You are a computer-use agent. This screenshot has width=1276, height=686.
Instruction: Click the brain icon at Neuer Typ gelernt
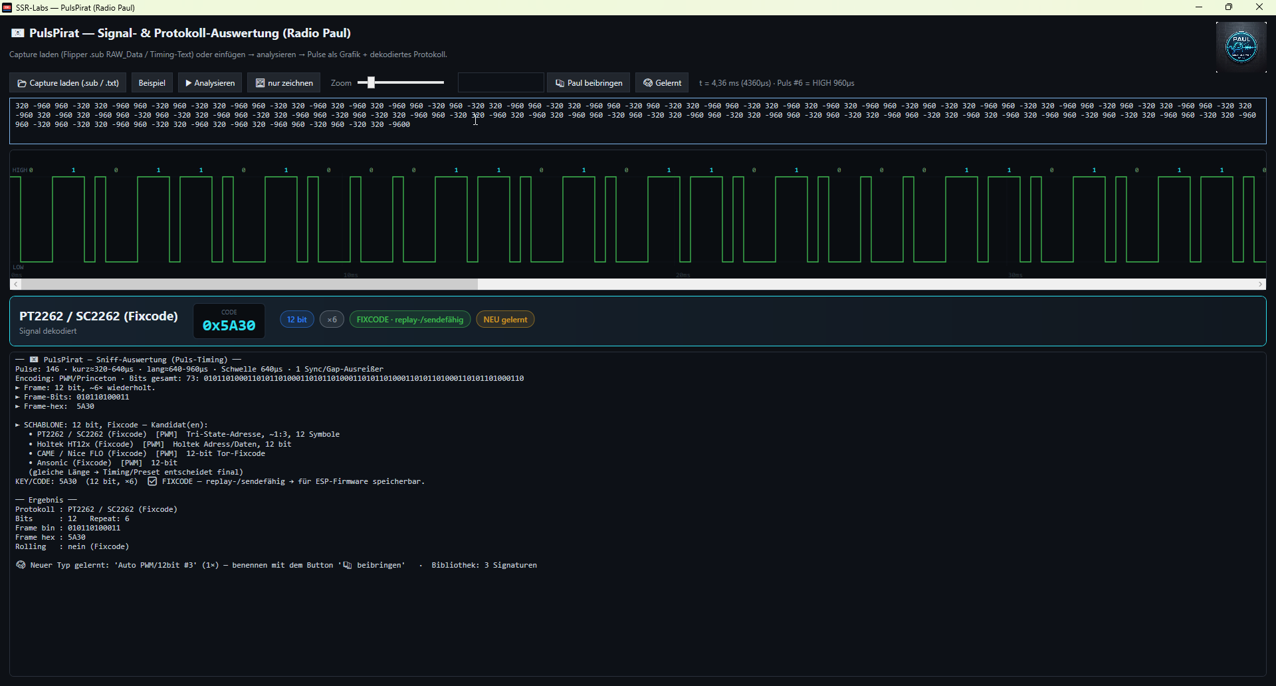tap(21, 565)
